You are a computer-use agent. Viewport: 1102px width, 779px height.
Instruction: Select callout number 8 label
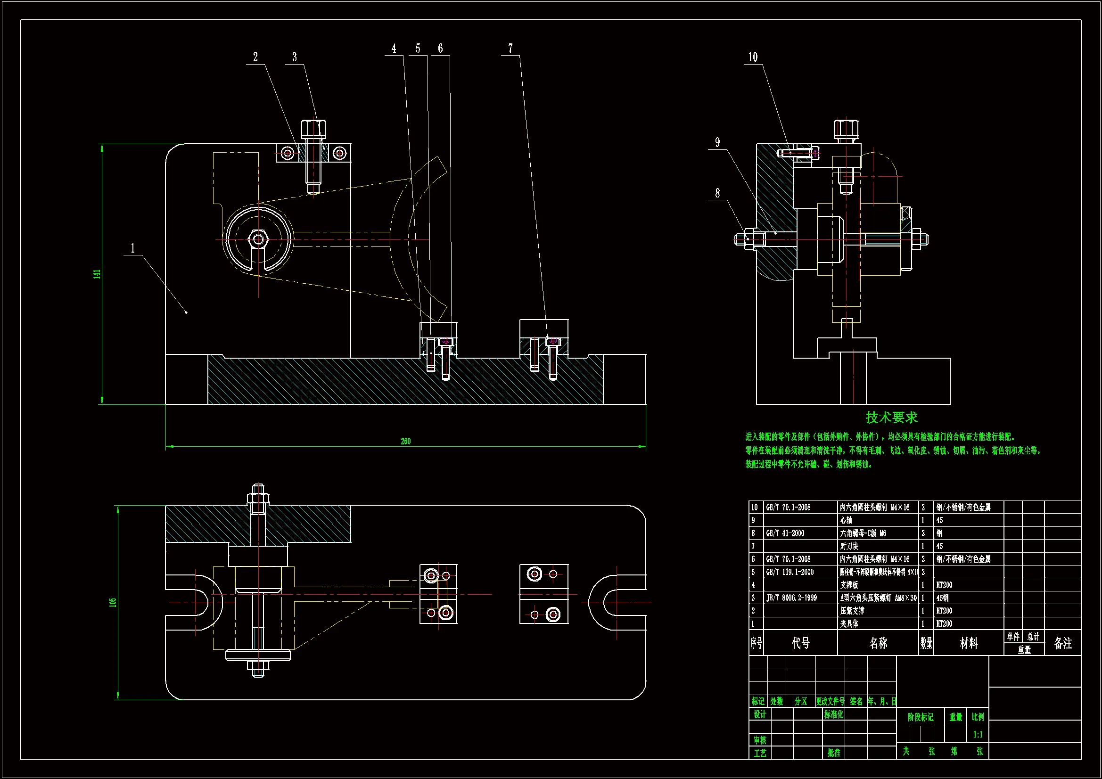pos(717,193)
